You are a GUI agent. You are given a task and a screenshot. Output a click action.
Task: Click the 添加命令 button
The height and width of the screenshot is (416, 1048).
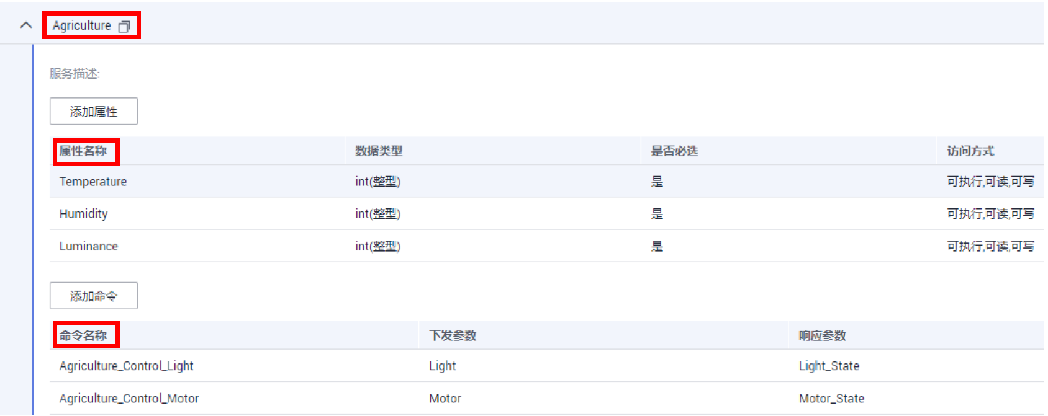pos(94,296)
